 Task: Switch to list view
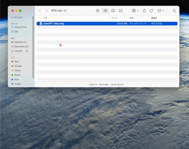(105, 11)
